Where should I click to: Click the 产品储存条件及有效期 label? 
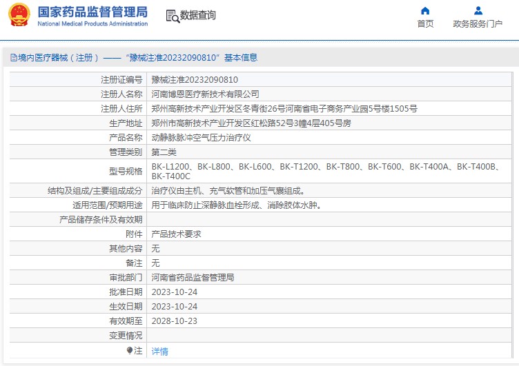[101, 220]
